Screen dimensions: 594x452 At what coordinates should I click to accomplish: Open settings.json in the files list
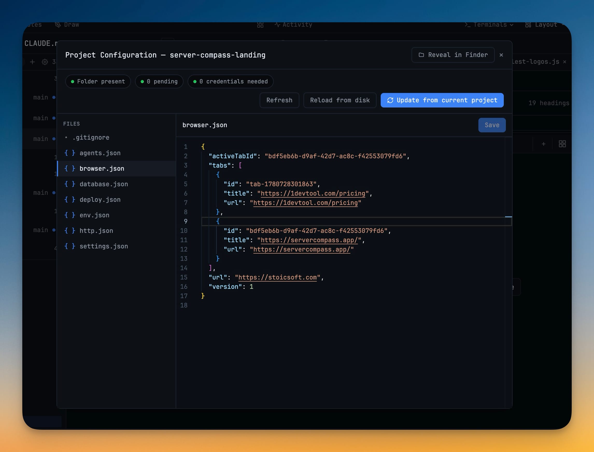(x=116, y=246)
